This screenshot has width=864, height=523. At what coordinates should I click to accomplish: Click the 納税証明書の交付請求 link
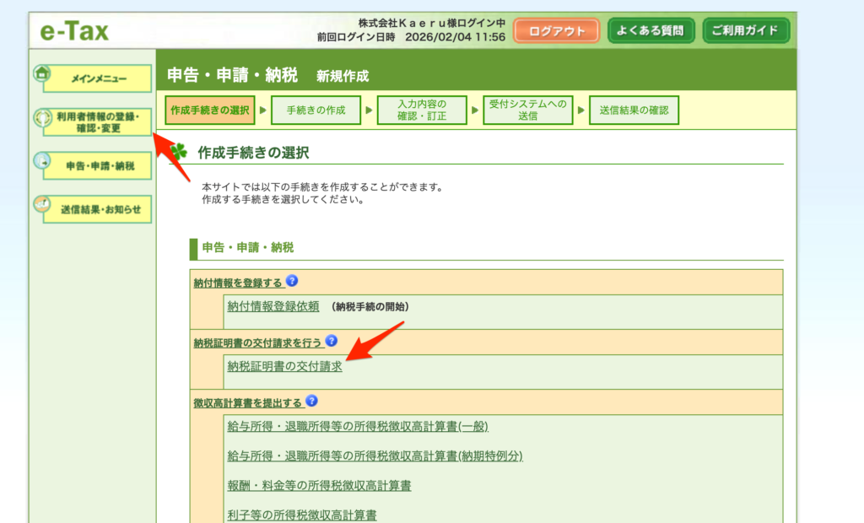284,366
